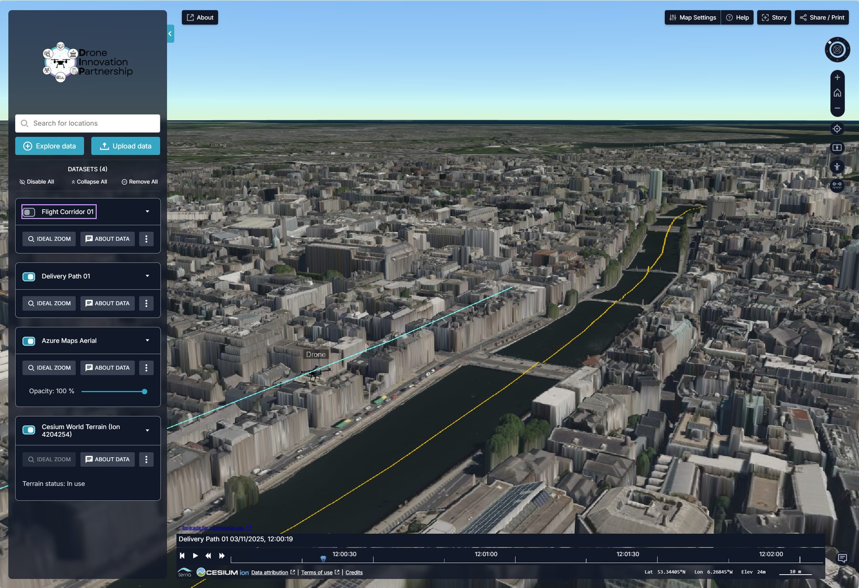Open Share / Print menu
The width and height of the screenshot is (859, 588).
pyautogui.click(x=822, y=18)
